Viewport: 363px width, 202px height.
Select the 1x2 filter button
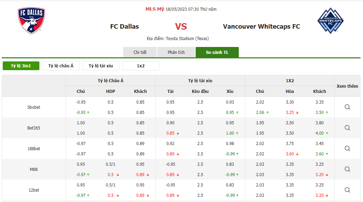[x=140, y=66]
